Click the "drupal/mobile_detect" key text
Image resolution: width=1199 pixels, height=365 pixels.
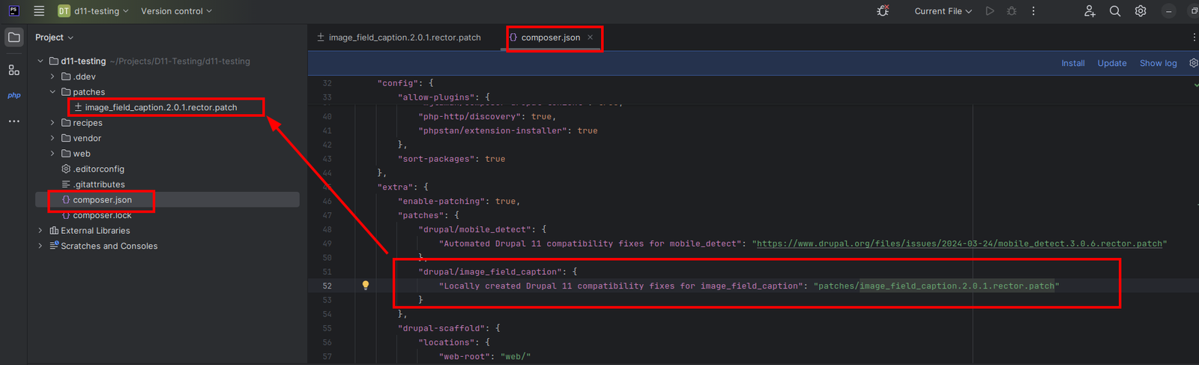point(474,229)
